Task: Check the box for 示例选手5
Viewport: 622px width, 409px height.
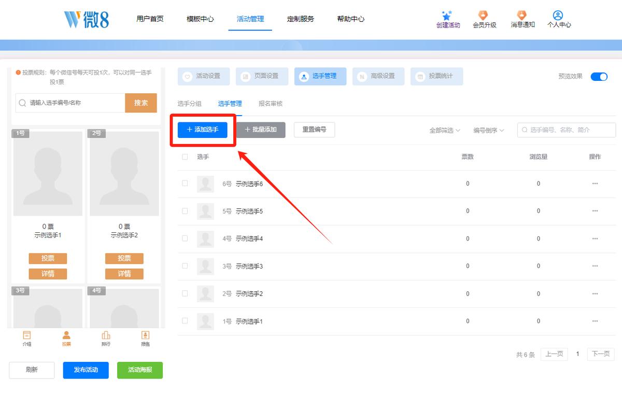Action: (185, 211)
